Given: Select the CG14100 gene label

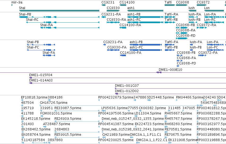Looking at the screenshot, I should [x=127, y=2].
